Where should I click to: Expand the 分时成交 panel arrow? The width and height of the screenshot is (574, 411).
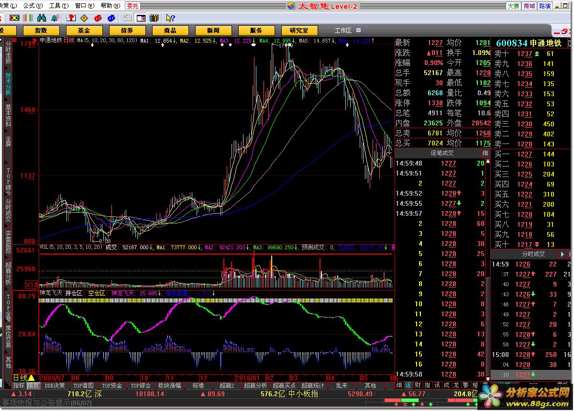click(568, 254)
